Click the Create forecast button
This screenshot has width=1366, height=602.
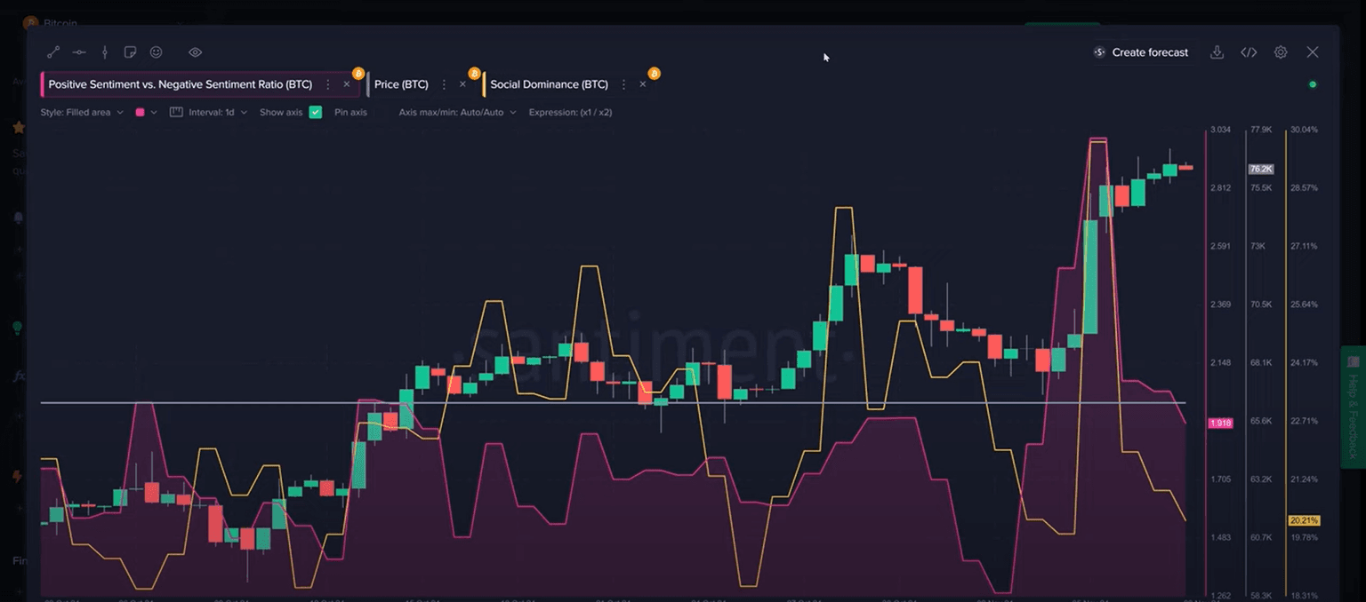click(1141, 52)
